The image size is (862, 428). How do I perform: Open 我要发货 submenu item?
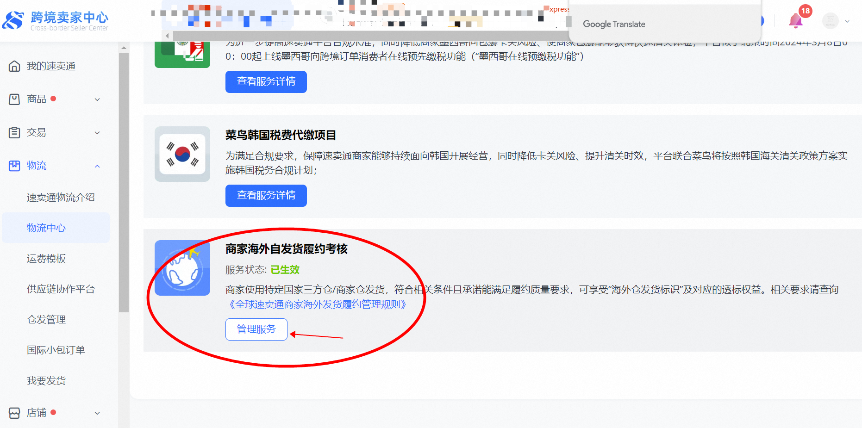pos(46,381)
